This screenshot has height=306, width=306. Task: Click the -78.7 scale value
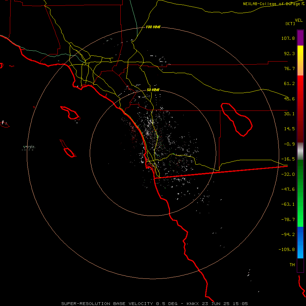tap(288, 220)
